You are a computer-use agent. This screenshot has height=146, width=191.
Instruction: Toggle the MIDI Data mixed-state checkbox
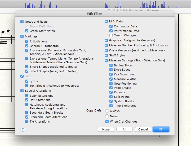pyautogui.click(x=106, y=21)
